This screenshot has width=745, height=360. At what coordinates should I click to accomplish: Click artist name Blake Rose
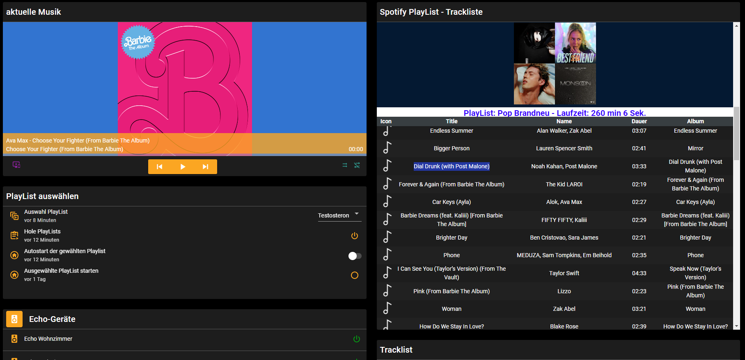coord(564,326)
